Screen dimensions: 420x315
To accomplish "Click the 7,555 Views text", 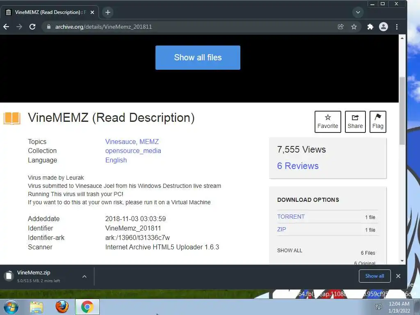I will 301,149.
